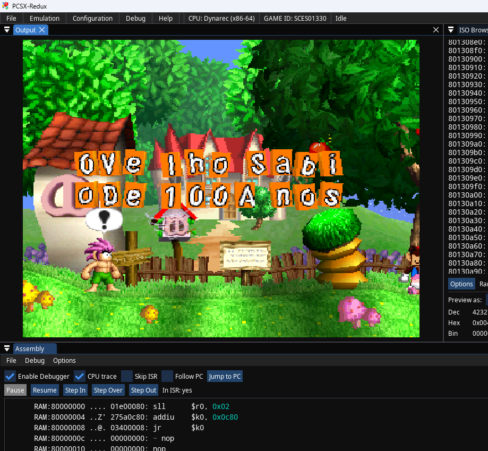Open the Assembly panel Options menu

[64, 360]
